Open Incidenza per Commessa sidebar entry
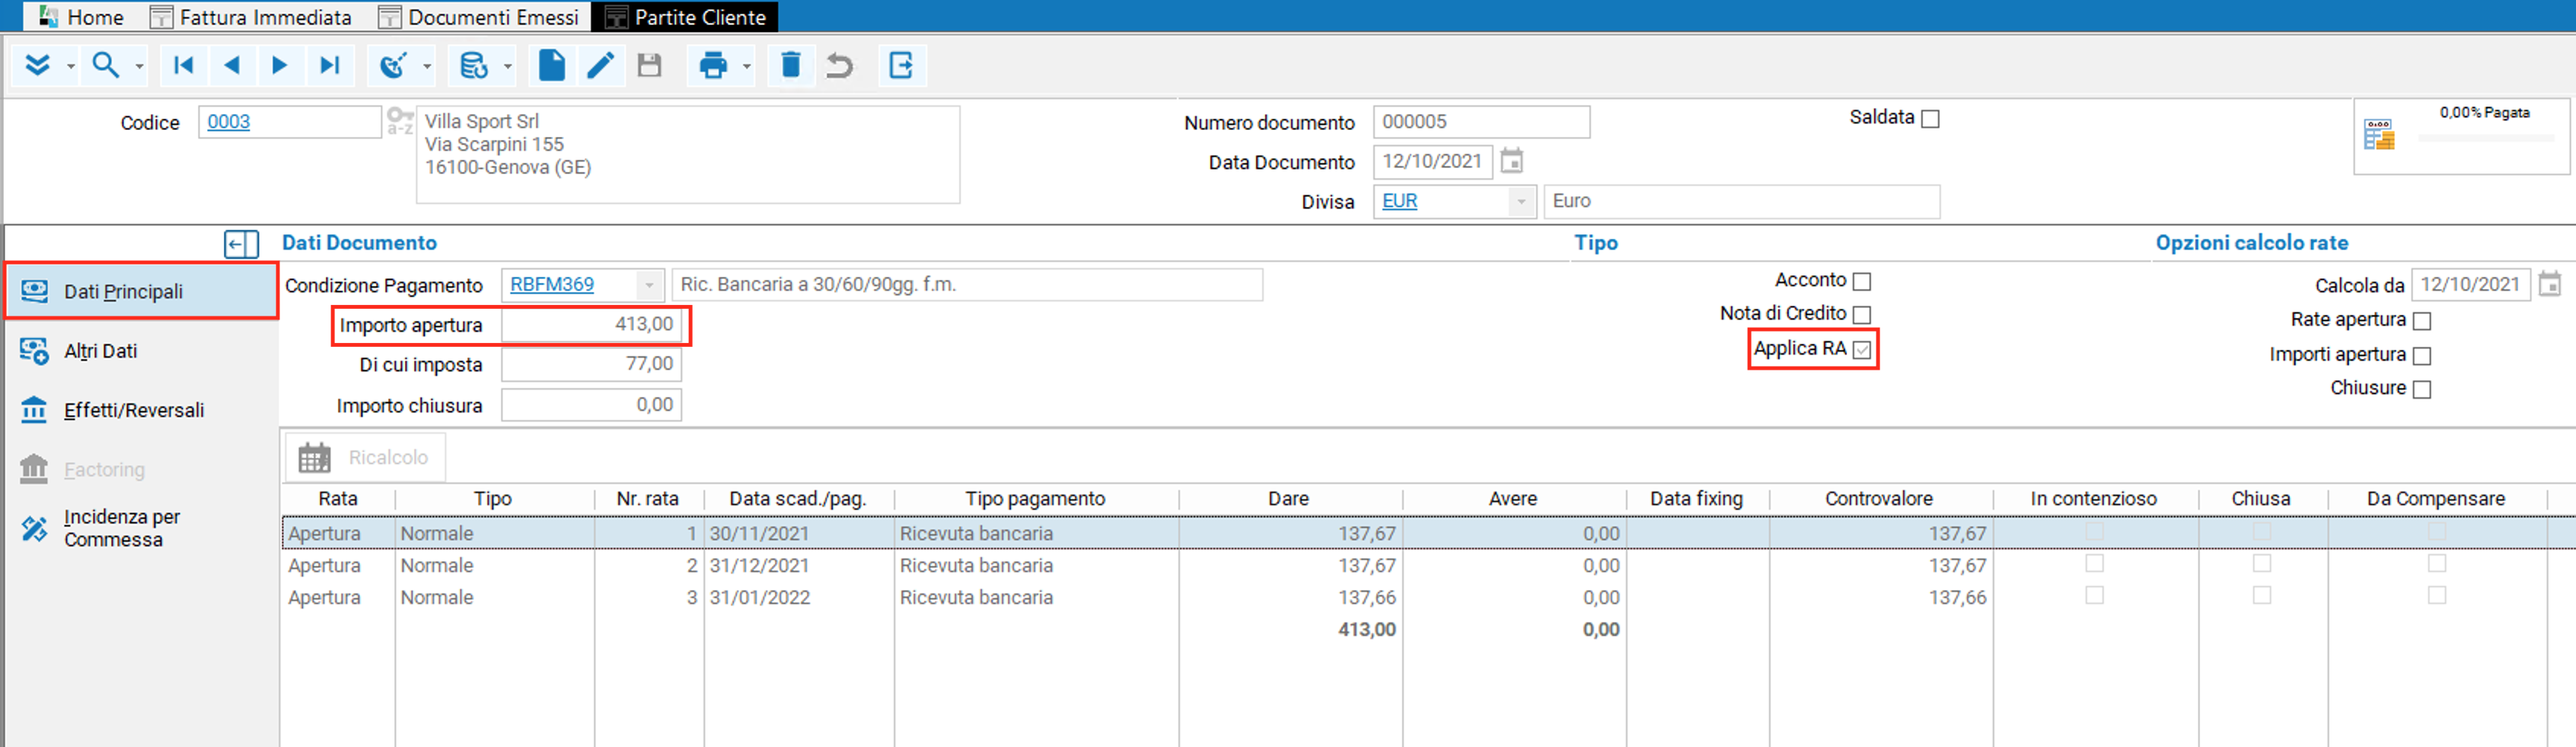 click(141, 527)
